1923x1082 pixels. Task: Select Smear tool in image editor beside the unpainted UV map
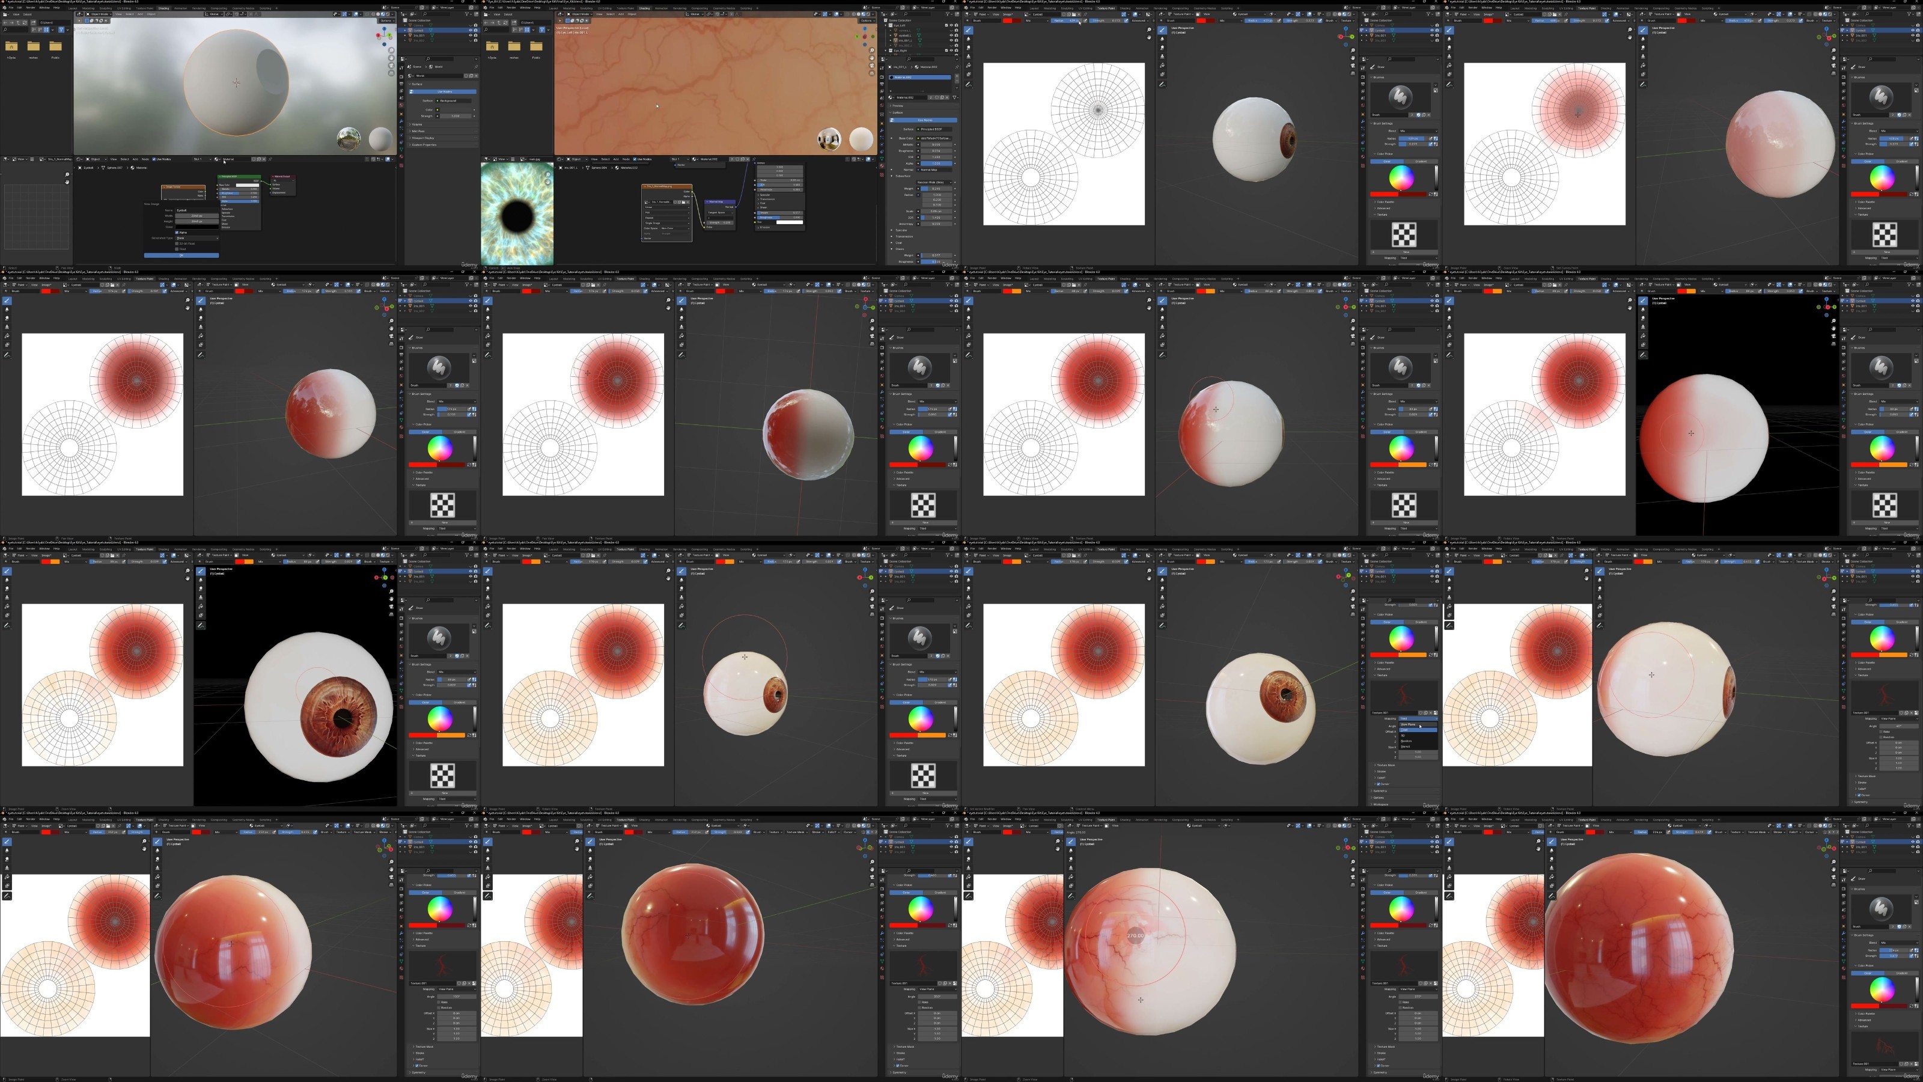pyautogui.click(x=969, y=48)
